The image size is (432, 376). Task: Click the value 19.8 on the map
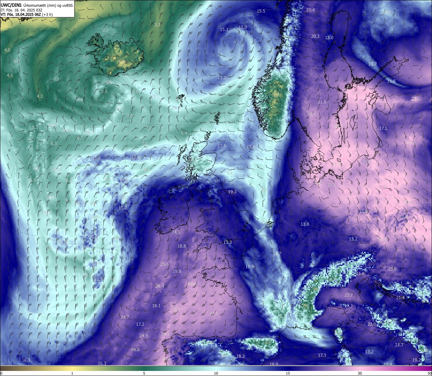pos(177,271)
